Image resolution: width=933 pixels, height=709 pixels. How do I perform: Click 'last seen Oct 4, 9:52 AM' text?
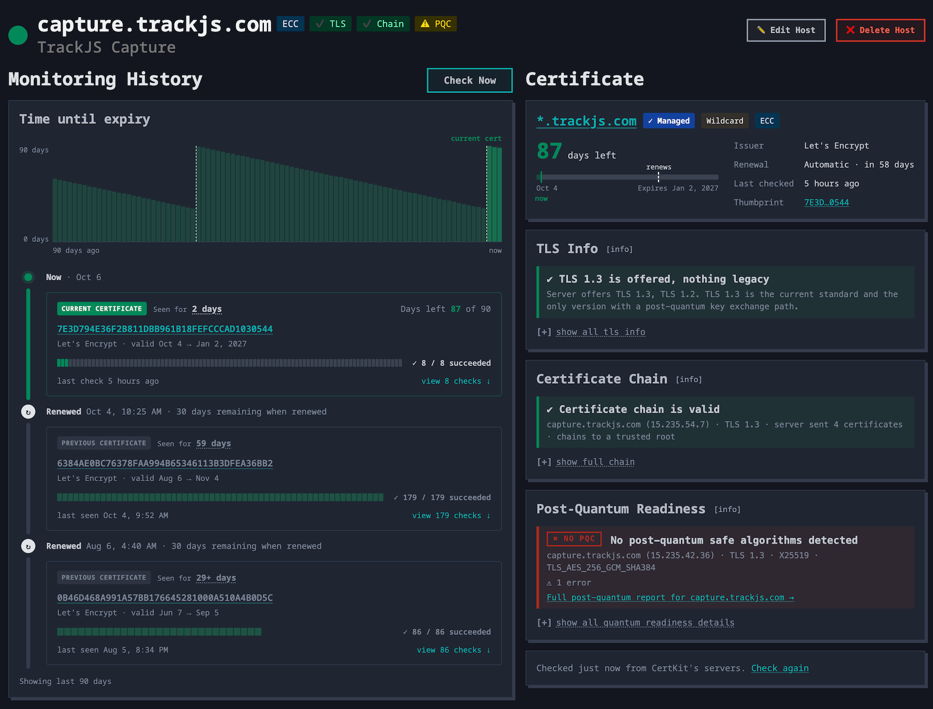tap(112, 516)
